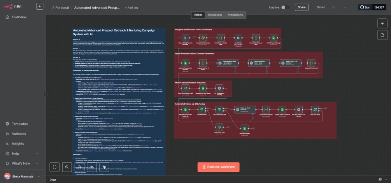
Task: Click the tidy up workflow broom icon
Action: [104, 167]
